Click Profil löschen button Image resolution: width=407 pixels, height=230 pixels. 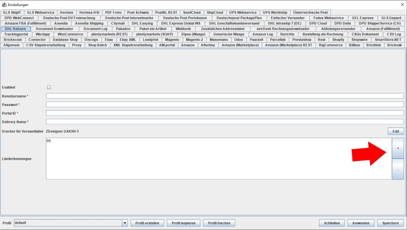(x=219, y=223)
